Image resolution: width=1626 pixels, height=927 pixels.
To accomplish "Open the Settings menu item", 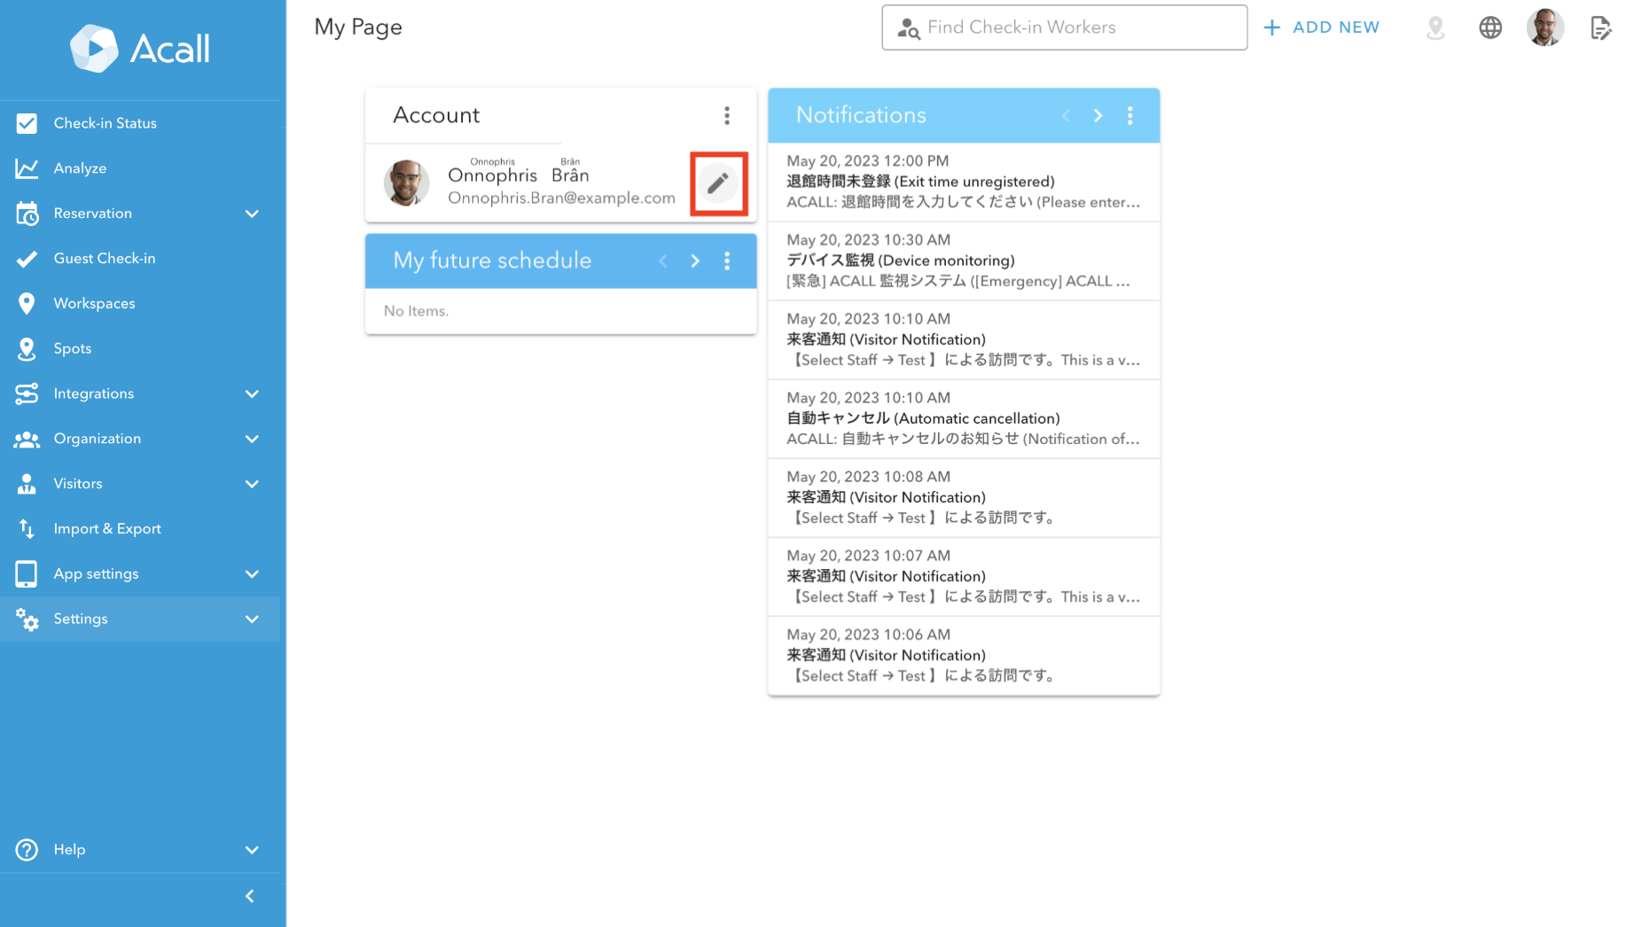I will (81, 619).
